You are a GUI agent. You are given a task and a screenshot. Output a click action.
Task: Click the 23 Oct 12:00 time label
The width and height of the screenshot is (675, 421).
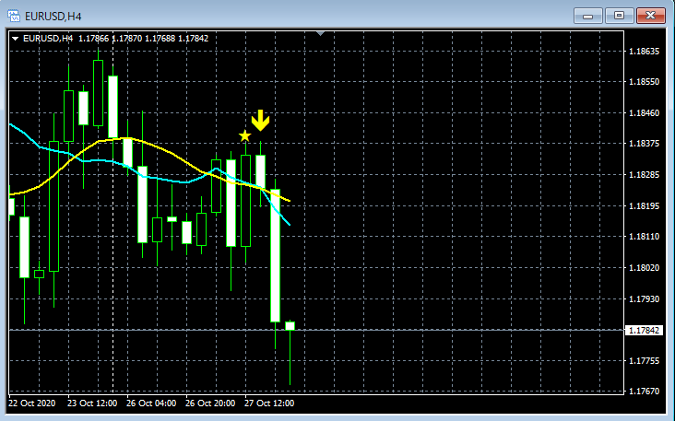click(92, 403)
